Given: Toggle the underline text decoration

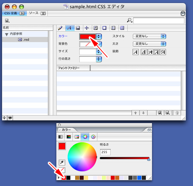Looking at the screenshot, I should (144, 52).
